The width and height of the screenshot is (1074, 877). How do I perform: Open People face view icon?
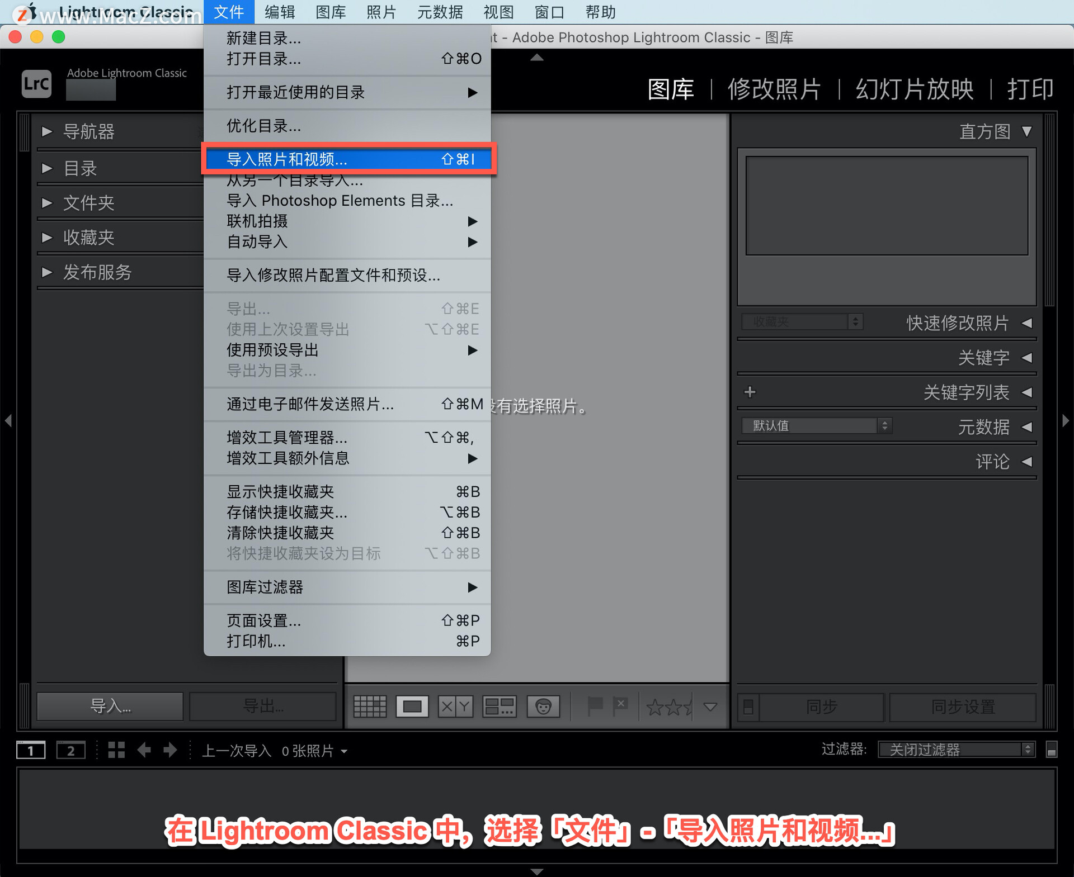pos(543,707)
